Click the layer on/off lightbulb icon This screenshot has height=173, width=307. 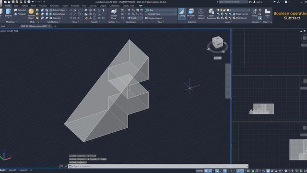218,10
